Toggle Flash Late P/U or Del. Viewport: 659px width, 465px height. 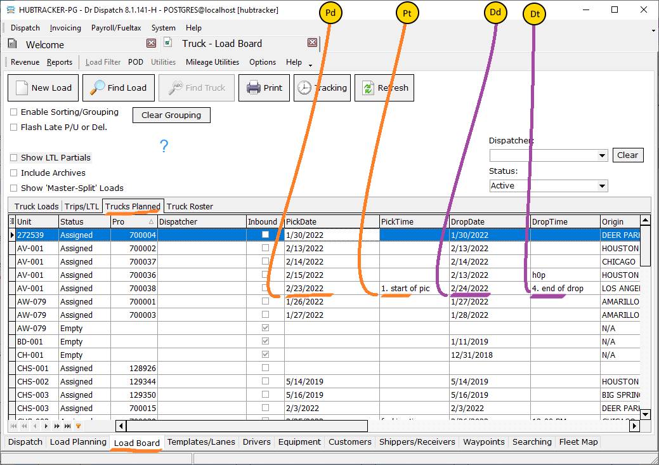point(14,127)
